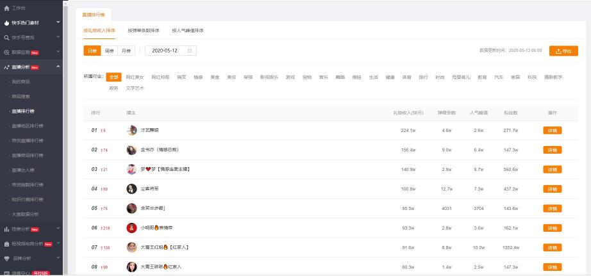The height and width of the screenshot is (276, 591).
Task: Select the 全部 industry filter
Action: click(113, 77)
